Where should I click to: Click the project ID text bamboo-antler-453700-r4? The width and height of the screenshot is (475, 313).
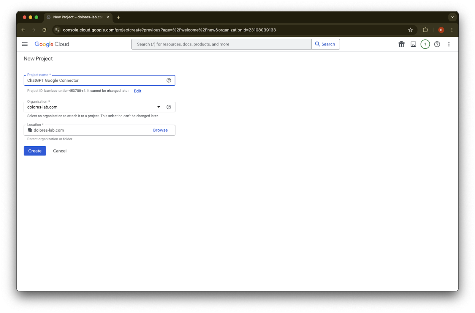(65, 91)
